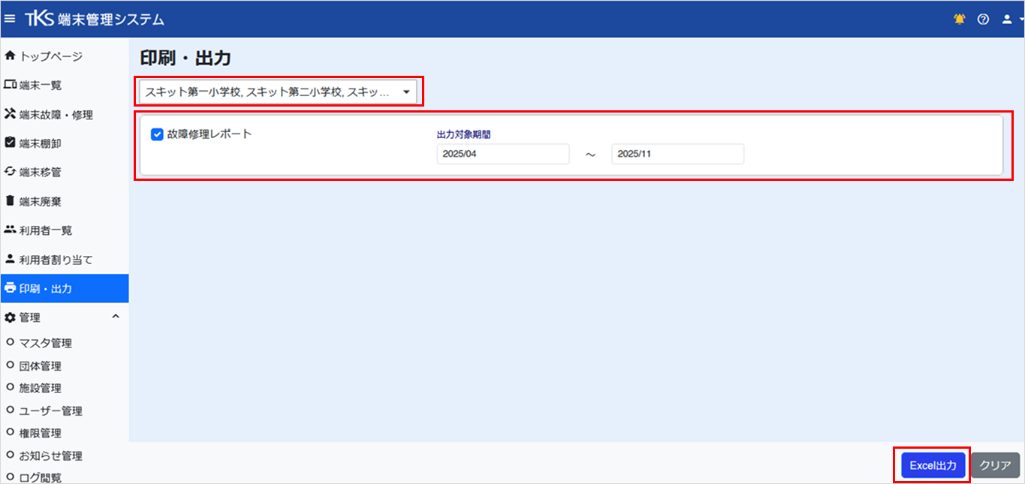1025x484 pixels.
Task: Click the tools icon for 端末故障・修理
Action: (11, 114)
